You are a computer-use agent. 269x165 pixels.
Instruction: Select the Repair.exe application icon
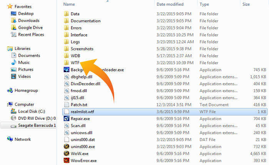[x=66, y=119]
